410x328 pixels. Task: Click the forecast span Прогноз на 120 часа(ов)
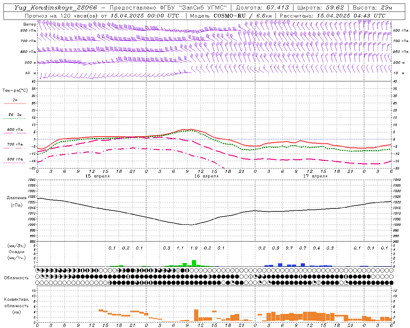pyautogui.click(x=61, y=16)
